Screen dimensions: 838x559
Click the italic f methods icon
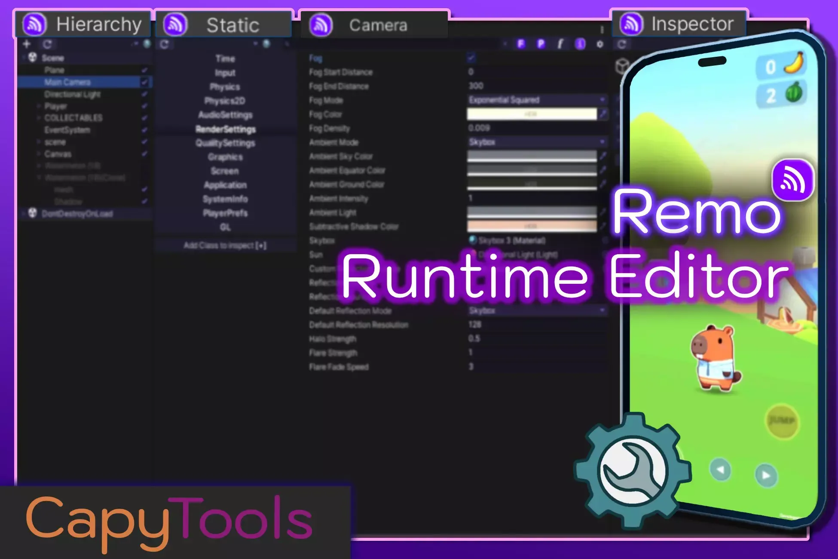point(560,44)
